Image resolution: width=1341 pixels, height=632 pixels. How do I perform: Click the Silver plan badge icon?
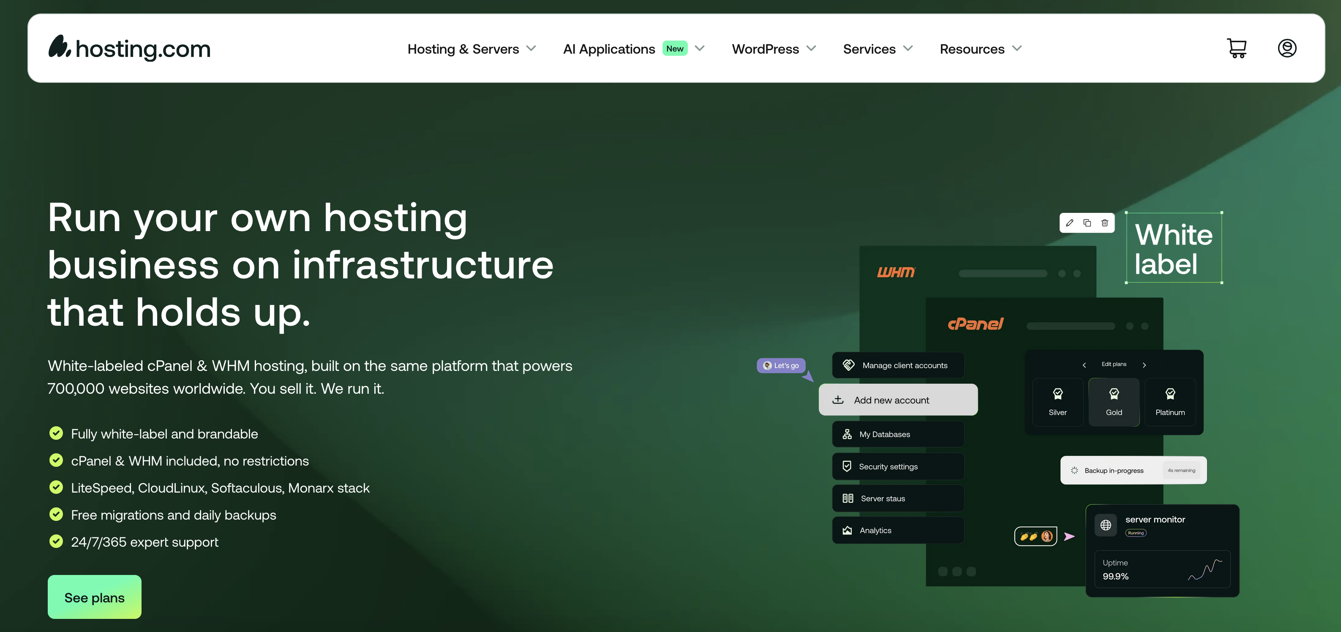(1057, 394)
